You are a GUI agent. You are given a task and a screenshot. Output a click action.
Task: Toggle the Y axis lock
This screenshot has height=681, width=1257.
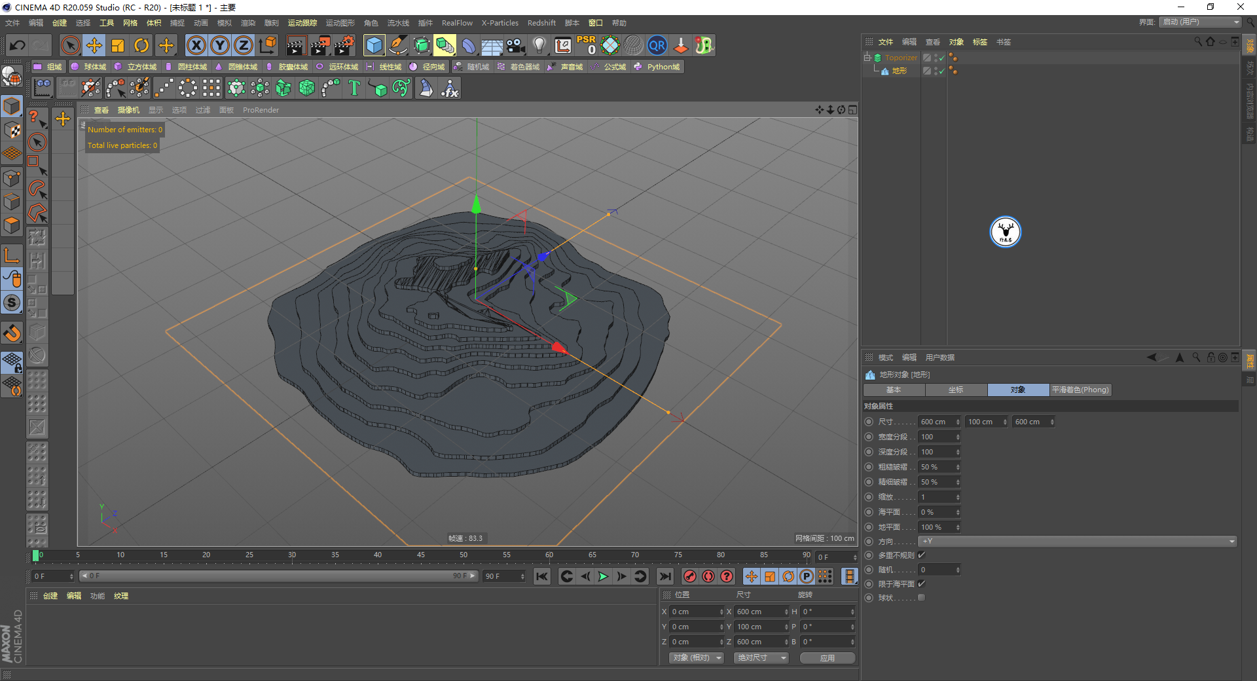pos(220,45)
